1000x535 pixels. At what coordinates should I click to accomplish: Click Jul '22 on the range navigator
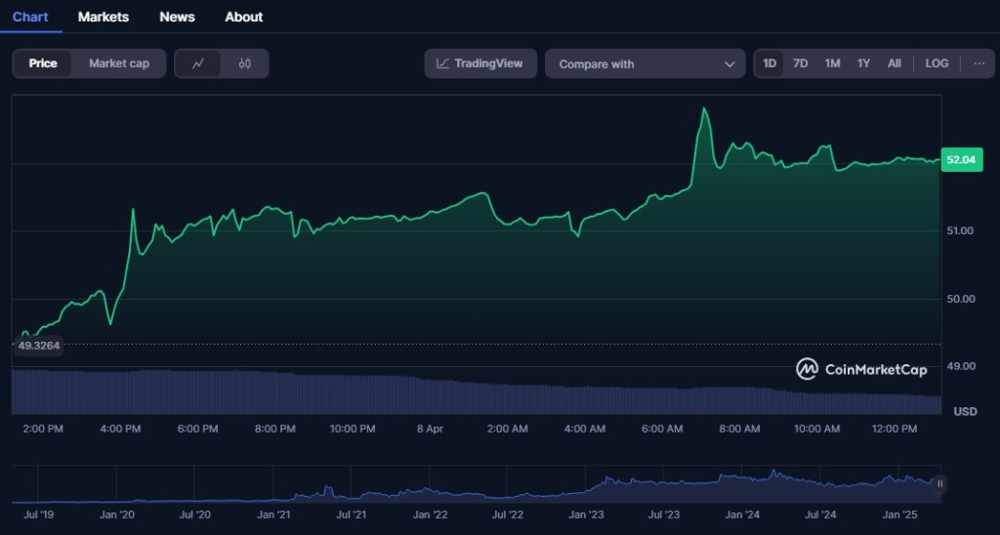tap(507, 514)
